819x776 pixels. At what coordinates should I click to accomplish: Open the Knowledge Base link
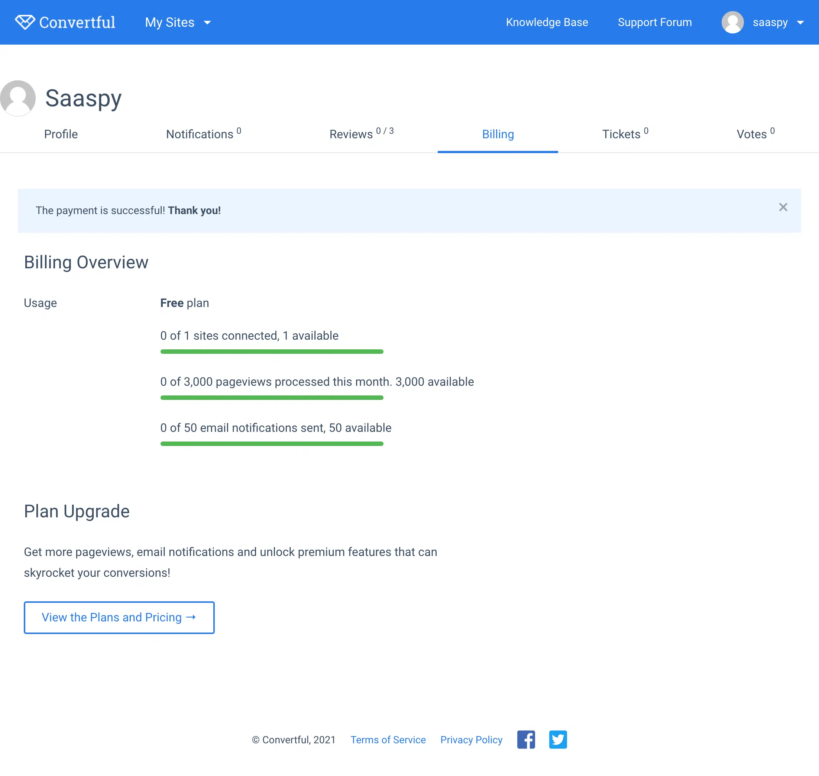[547, 22]
